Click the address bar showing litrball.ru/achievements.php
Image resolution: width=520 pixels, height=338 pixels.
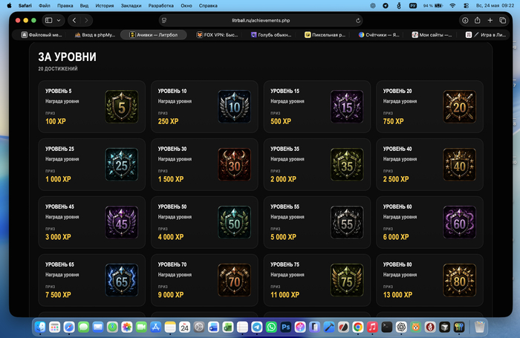(261, 20)
